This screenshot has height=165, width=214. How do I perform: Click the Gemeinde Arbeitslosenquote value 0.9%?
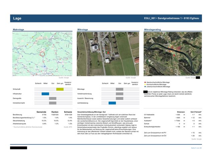pos(44,124)
